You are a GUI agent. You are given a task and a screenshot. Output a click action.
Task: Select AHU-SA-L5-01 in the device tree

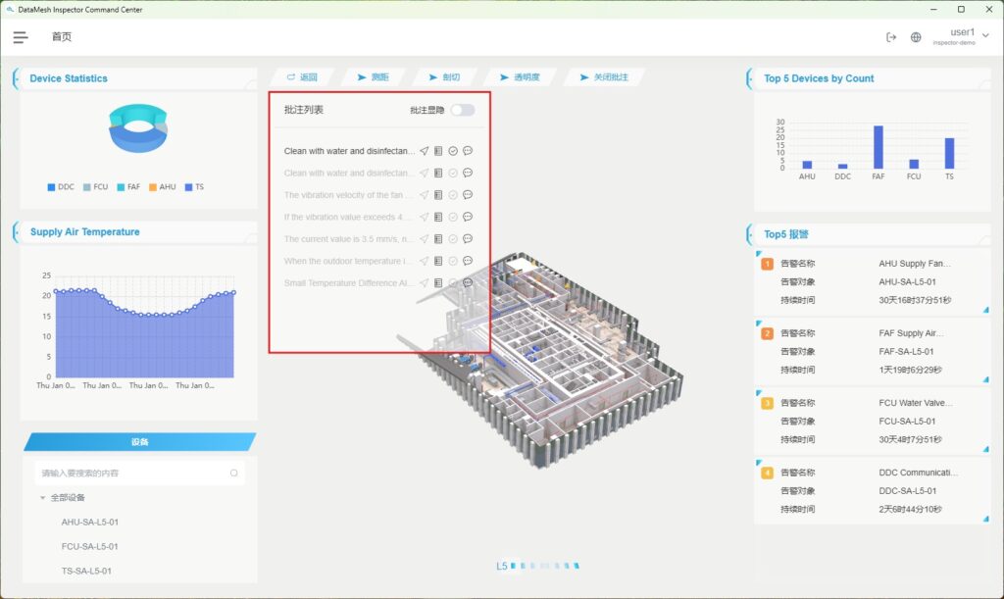click(x=90, y=523)
